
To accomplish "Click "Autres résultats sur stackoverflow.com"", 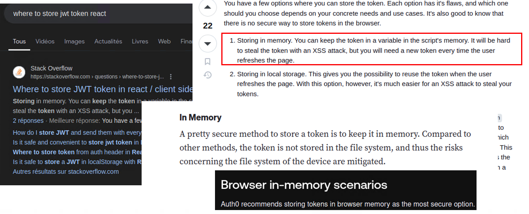I will [65, 172].
